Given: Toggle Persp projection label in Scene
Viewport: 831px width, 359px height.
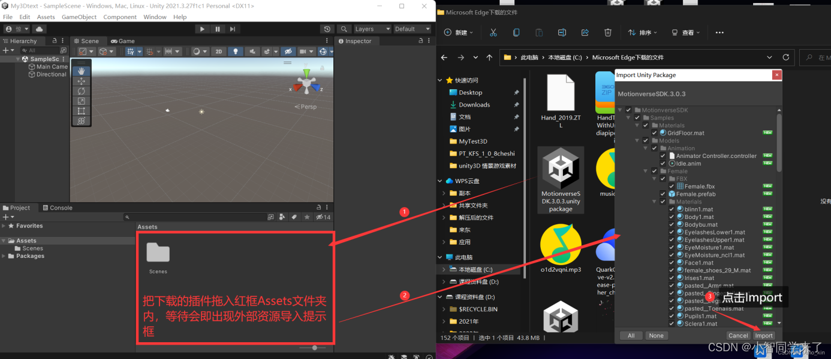Looking at the screenshot, I should pos(305,107).
